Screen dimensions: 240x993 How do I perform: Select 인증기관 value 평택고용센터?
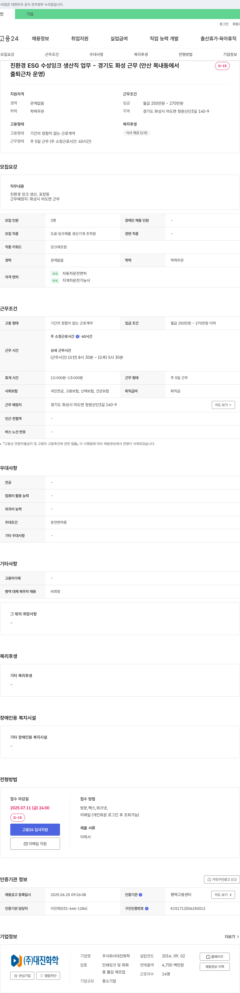pos(181,895)
